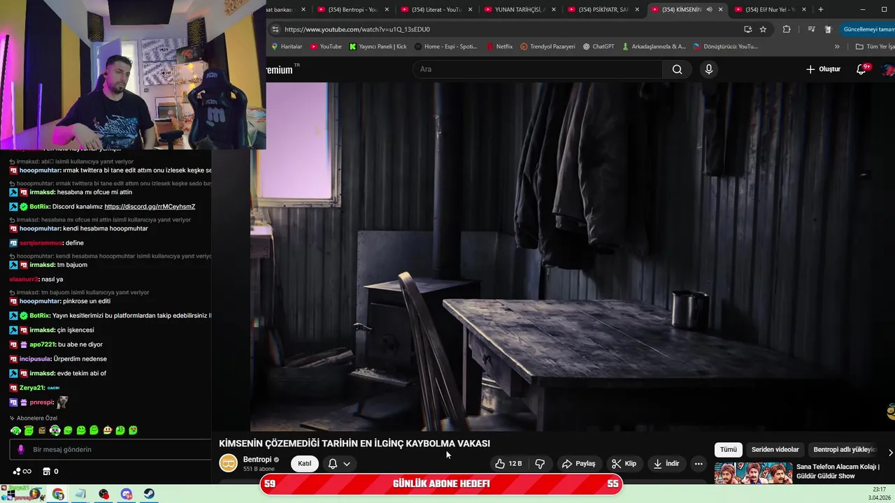Select the Tümü filter chip
Screen dimensions: 895x503
coord(729,450)
